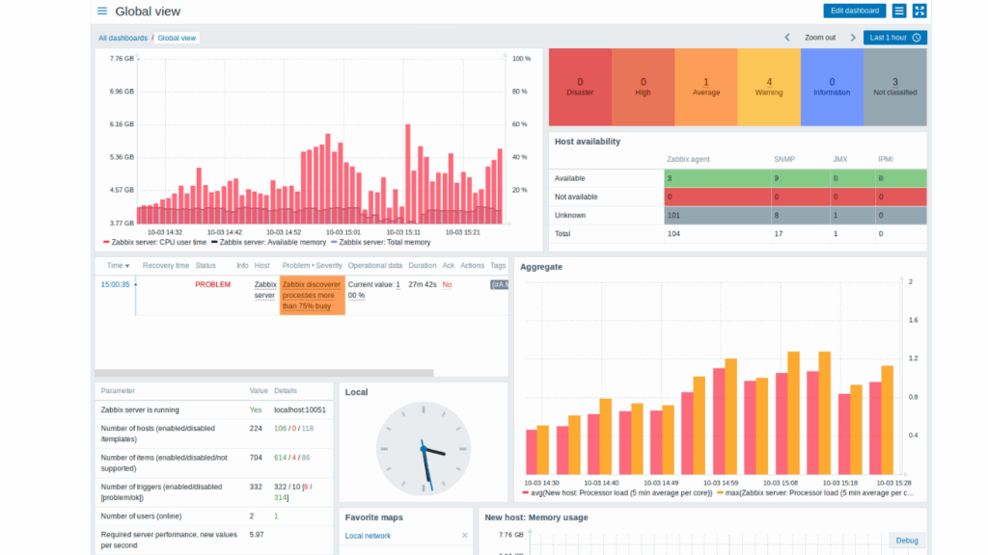The width and height of the screenshot is (988, 555).
Task: Shift time range backward with left arrow
Action: 787,38
